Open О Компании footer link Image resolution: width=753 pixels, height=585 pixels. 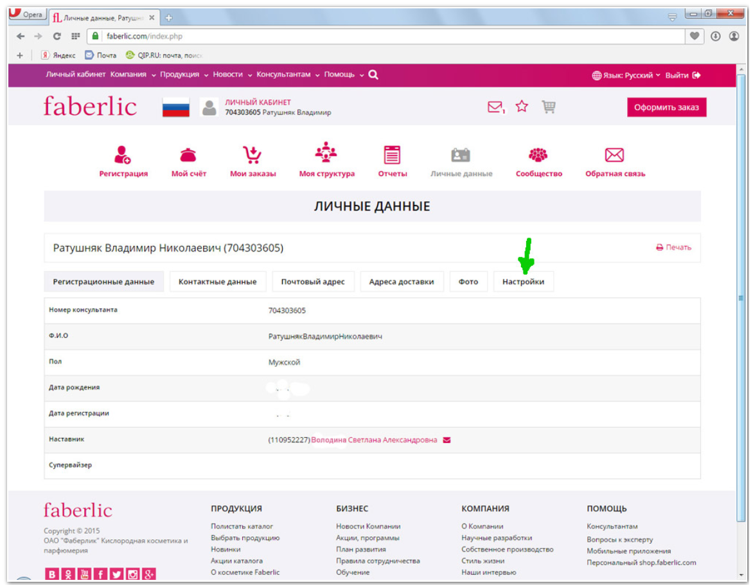click(x=482, y=527)
